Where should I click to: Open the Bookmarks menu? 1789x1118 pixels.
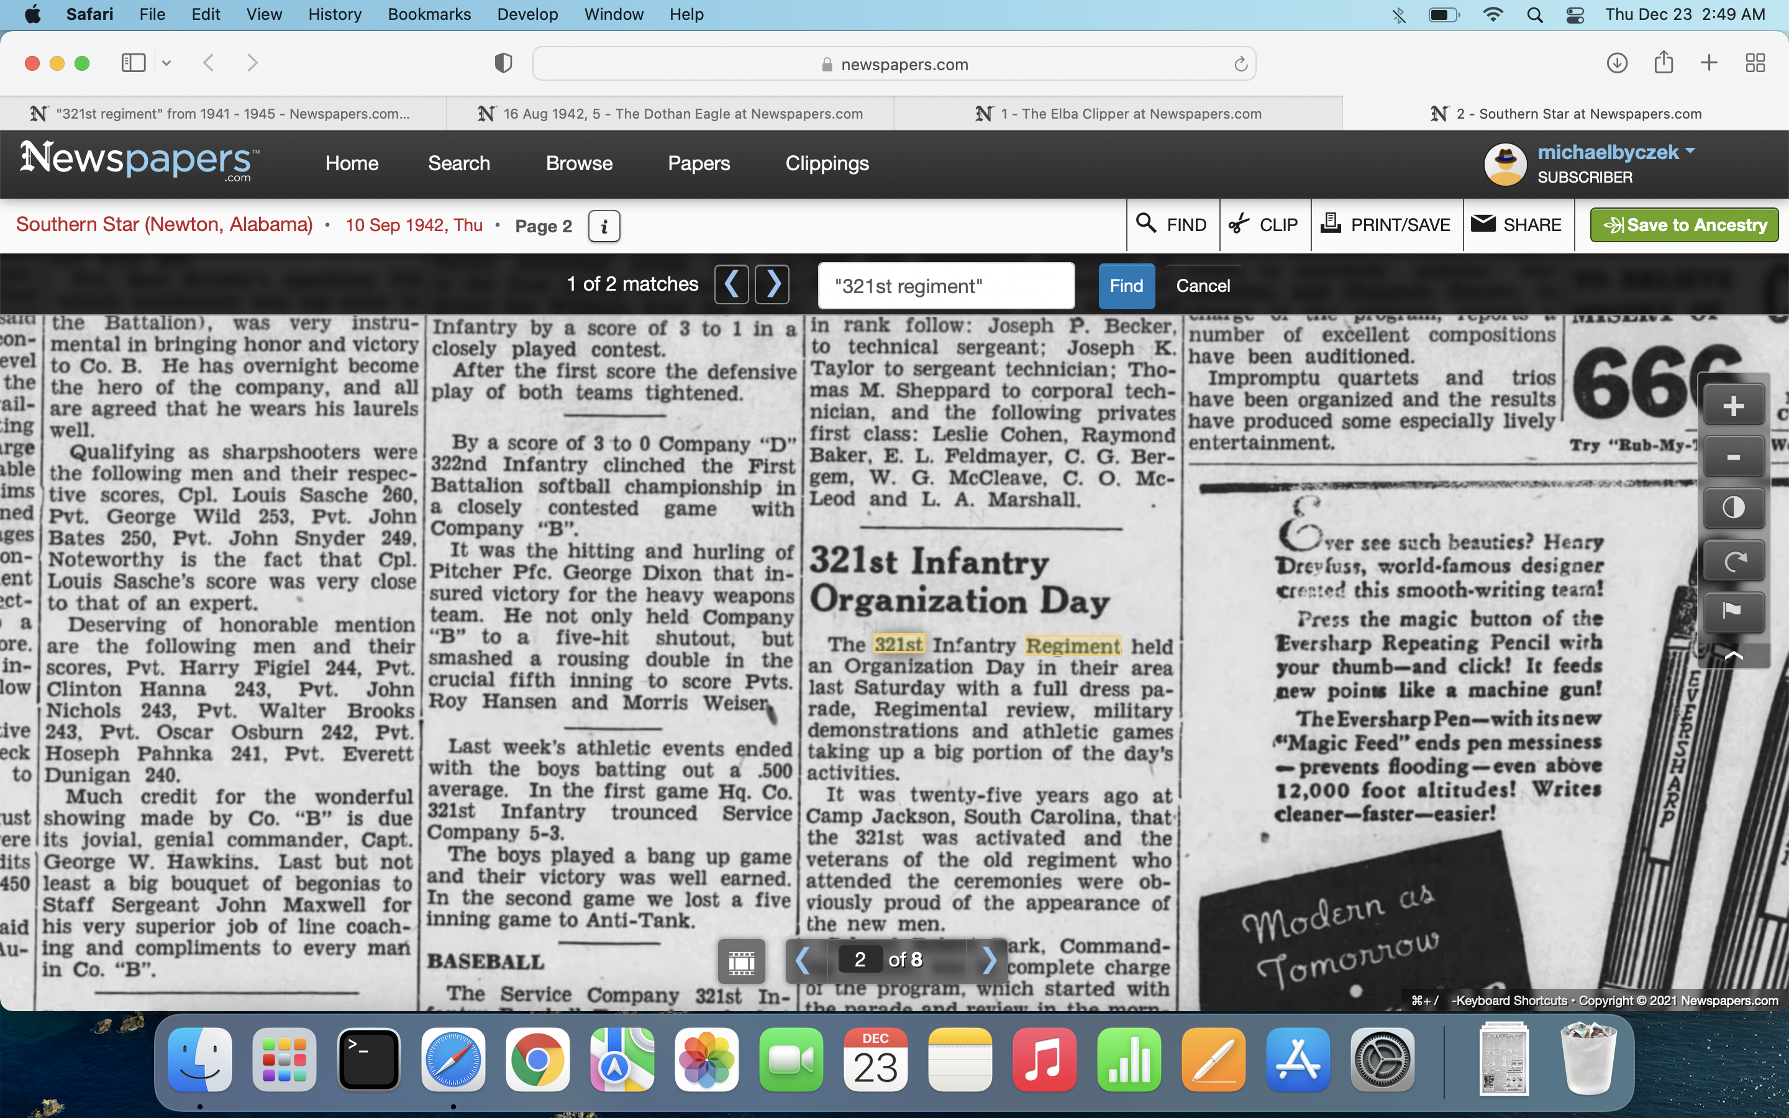pyautogui.click(x=429, y=14)
